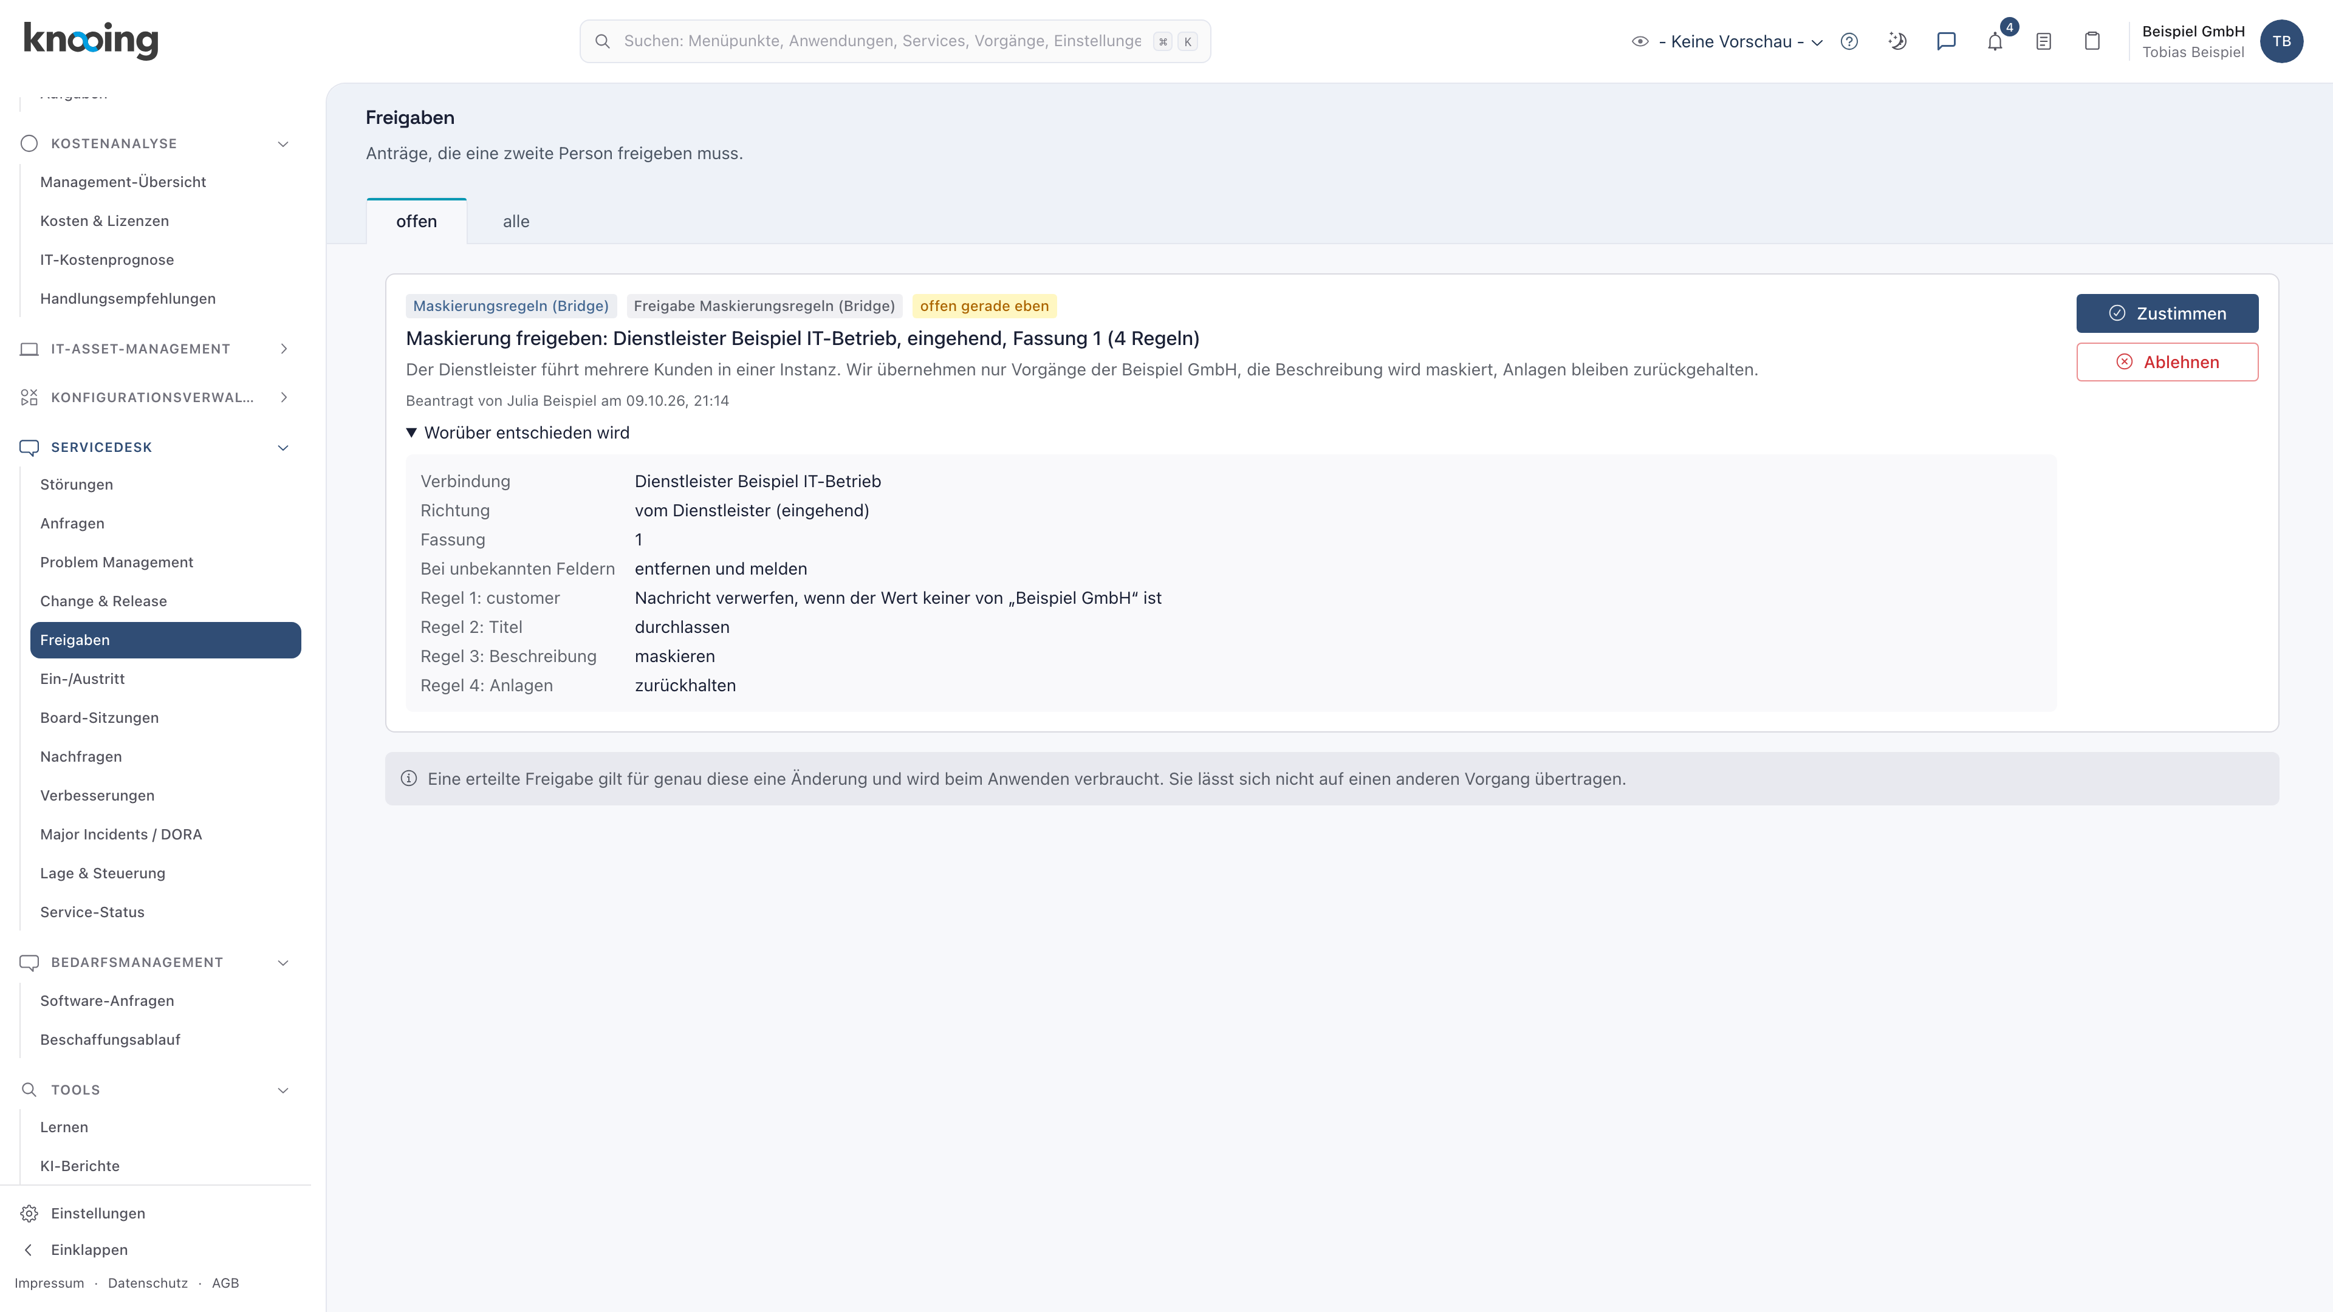Collapse the Kostenanalyse section chevron
Viewport: 2333px width, 1312px height.
tap(284, 144)
